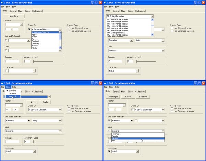Select Veteran in the Level dropdown list
This screenshot has height=161, width=206.
click(x=116, y=138)
